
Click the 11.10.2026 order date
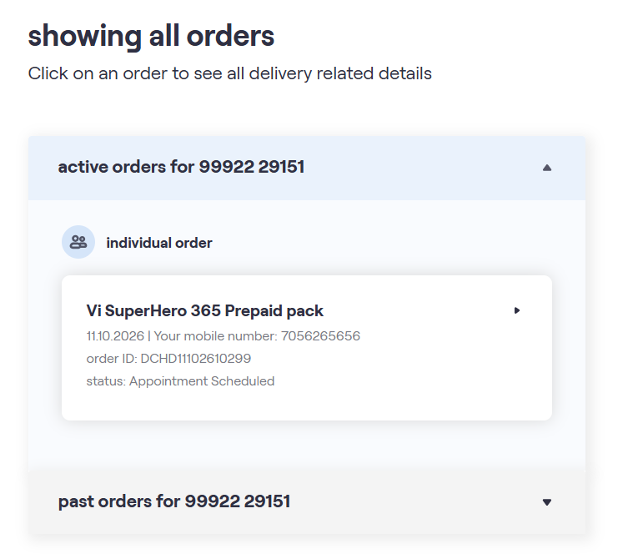coord(115,336)
